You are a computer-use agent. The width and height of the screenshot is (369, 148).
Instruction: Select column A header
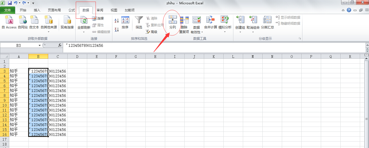click(19, 57)
